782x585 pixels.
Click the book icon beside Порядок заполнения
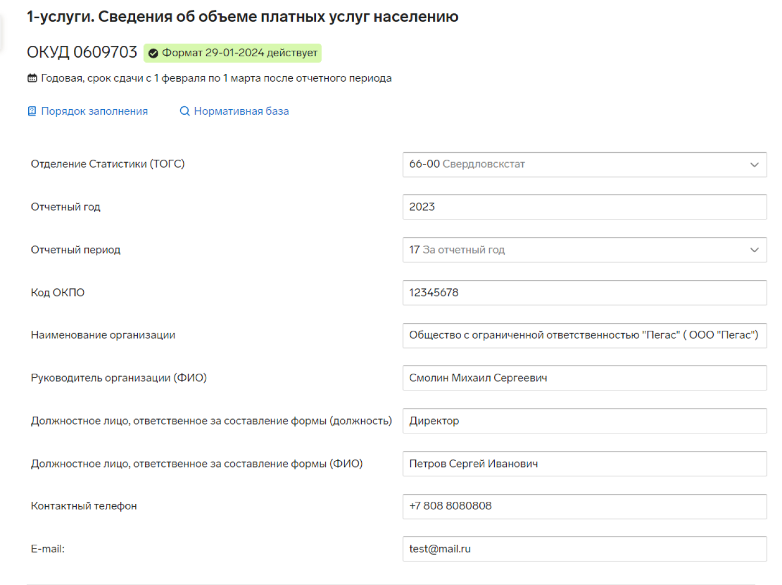[x=32, y=111]
